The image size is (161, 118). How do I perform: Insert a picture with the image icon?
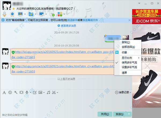tap(40, 92)
